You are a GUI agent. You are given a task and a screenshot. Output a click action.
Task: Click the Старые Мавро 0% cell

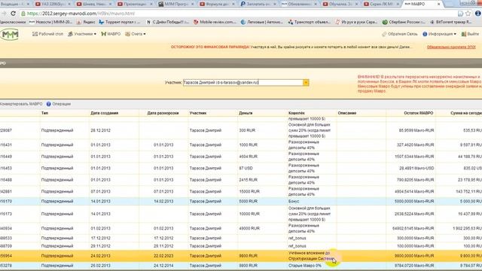(x=304, y=266)
